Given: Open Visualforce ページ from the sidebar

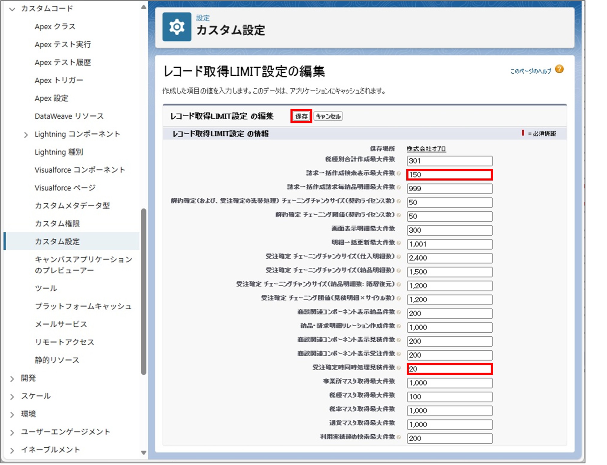Looking at the screenshot, I should coord(64,188).
